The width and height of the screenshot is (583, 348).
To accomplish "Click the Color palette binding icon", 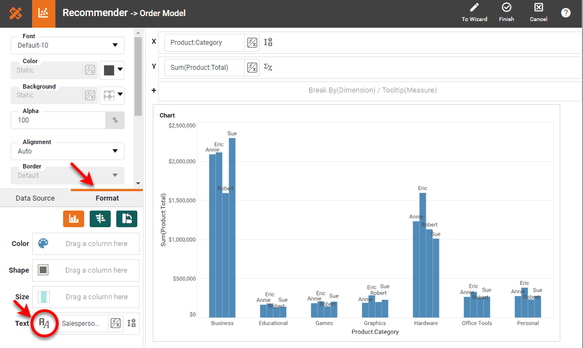I will (x=43, y=244).
